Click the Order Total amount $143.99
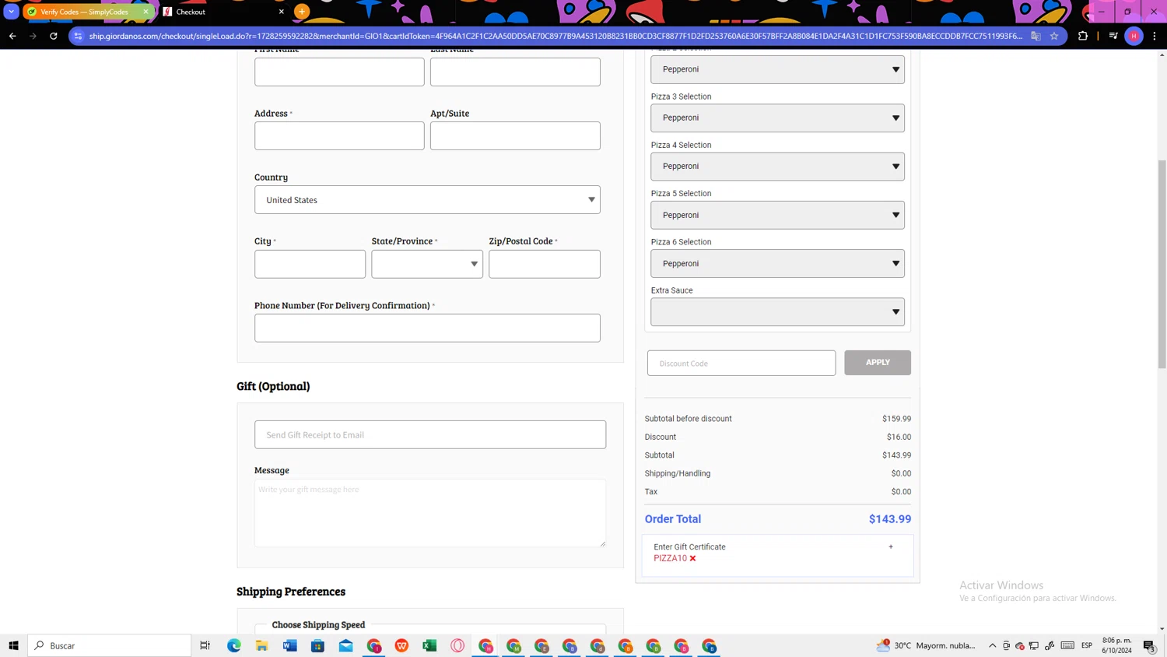Image resolution: width=1167 pixels, height=657 pixels. pyautogui.click(x=890, y=519)
